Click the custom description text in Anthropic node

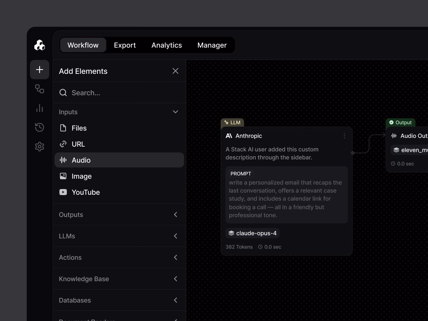pos(272,153)
